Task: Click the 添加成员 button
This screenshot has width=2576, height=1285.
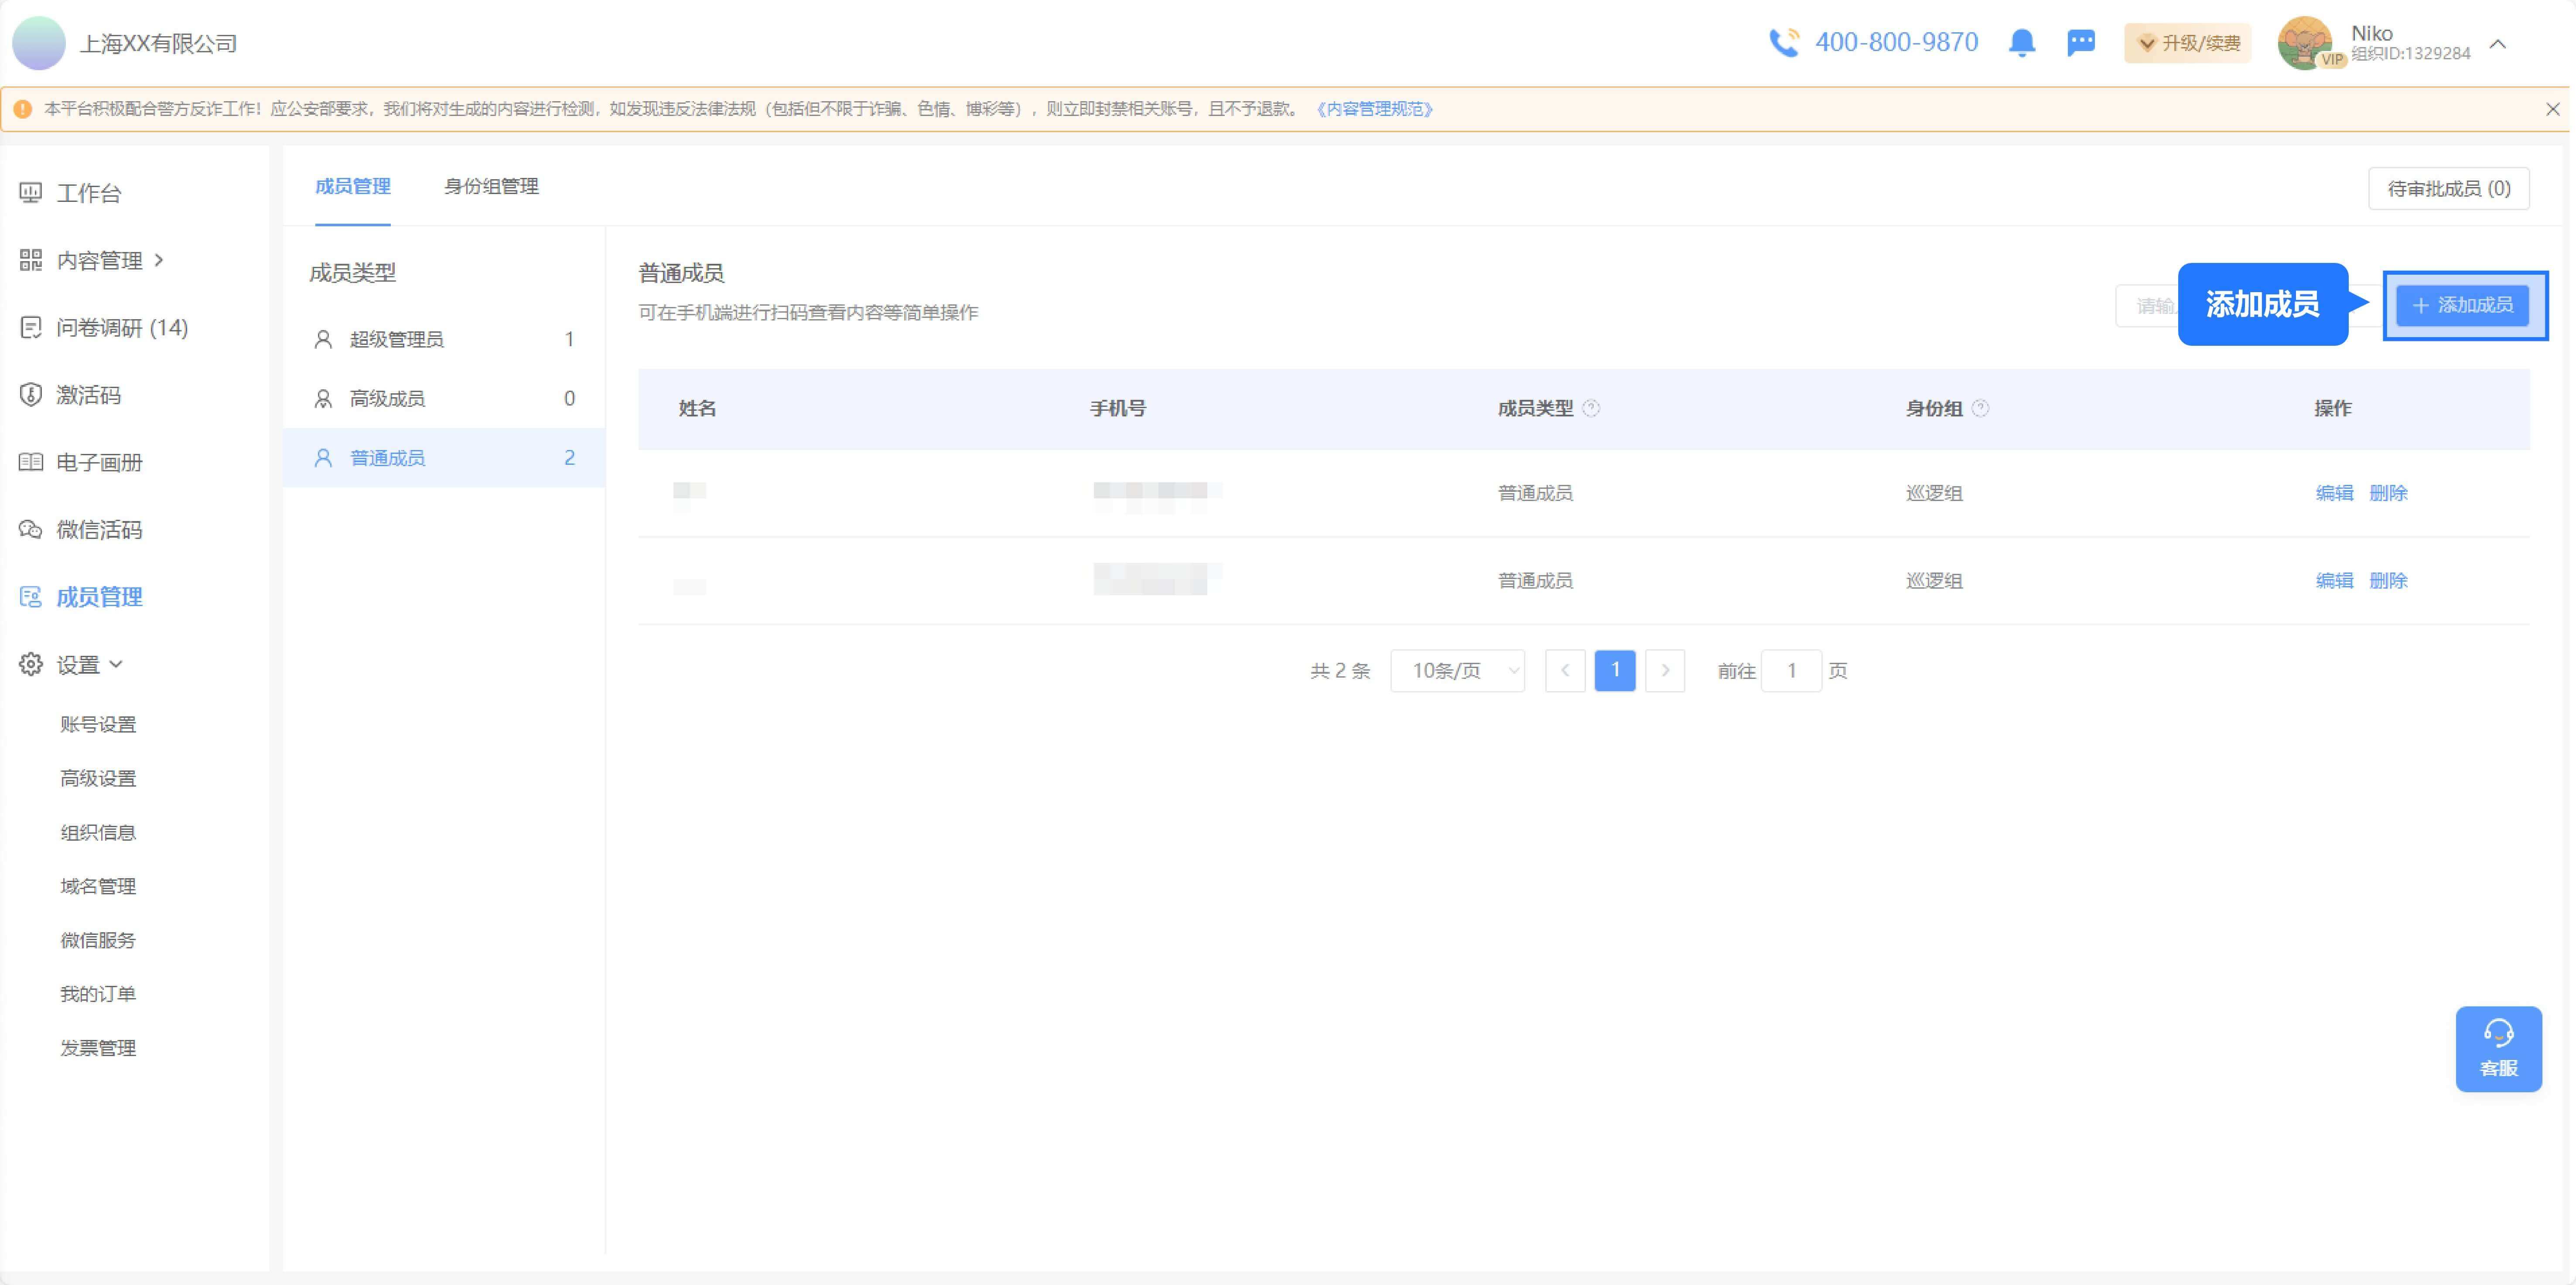Action: (x=2463, y=305)
